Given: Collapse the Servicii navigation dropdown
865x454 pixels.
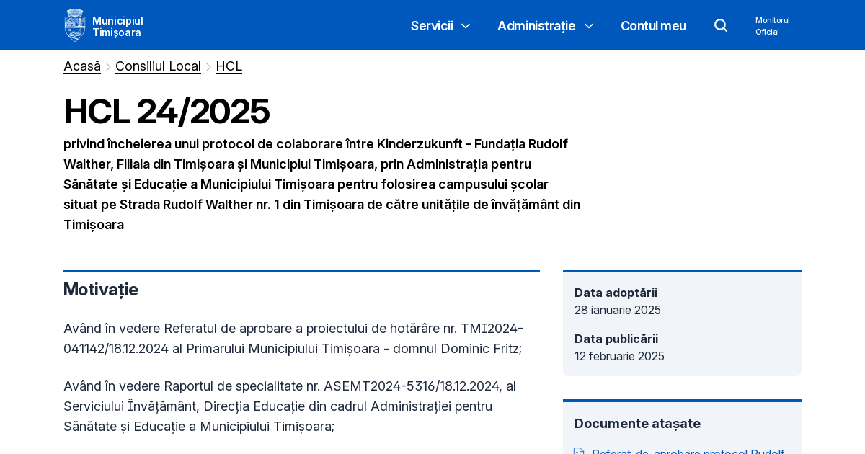Looking at the screenshot, I should pos(465,26).
